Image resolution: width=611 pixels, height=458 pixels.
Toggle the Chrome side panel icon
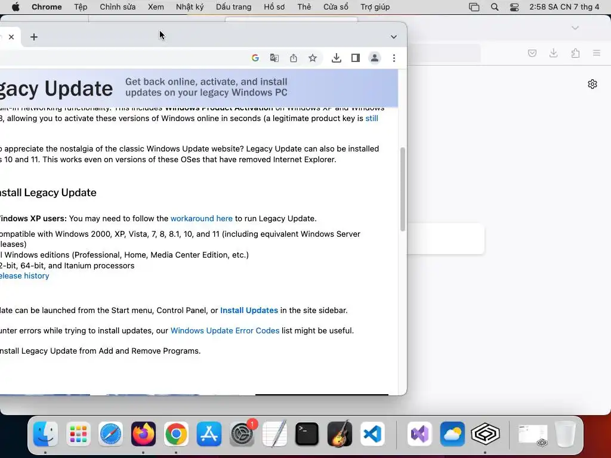[356, 58]
